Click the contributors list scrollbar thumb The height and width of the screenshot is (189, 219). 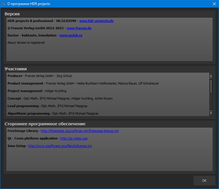coord(211,86)
